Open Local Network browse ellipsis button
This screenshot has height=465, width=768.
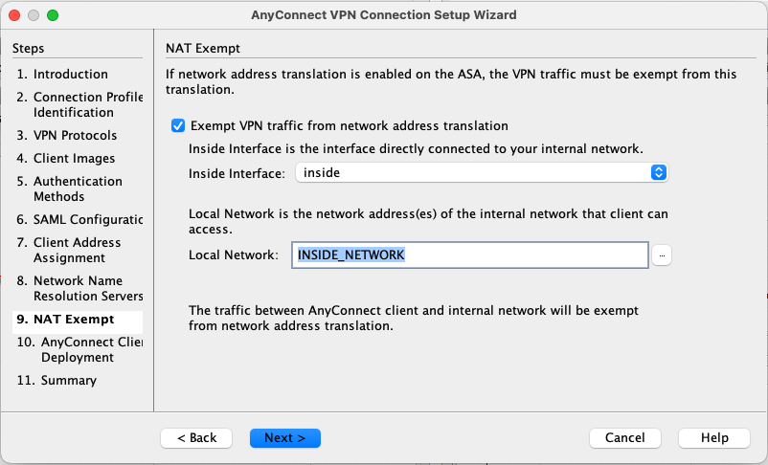pos(662,255)
